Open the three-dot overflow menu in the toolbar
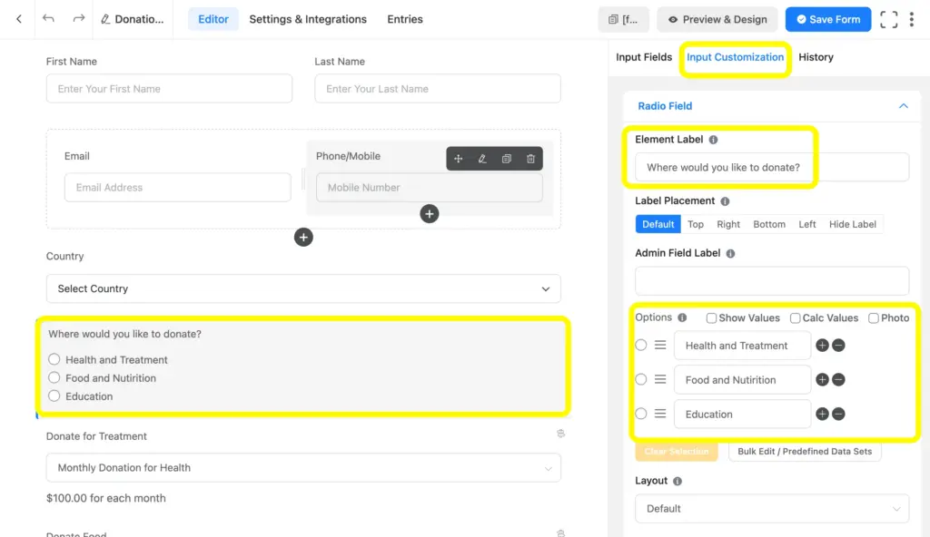Viewport: 930px width, 537px height. click(x=912, y=18)
